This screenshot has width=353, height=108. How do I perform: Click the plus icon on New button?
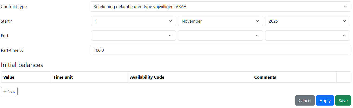[x=5, y=91]
